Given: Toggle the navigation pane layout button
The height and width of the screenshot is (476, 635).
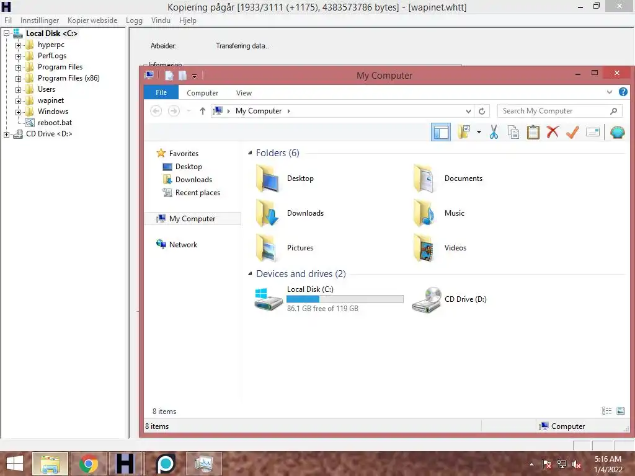Looking at the screenshot, I should pyautogui.click(x=441, y=132).
